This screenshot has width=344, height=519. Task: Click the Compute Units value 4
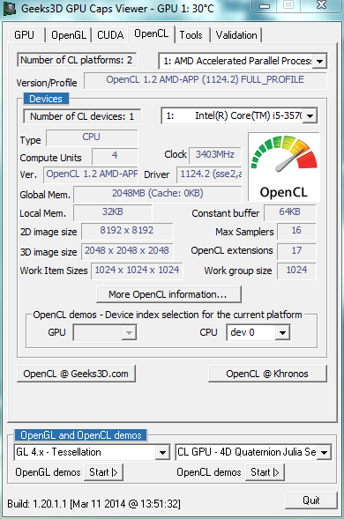115,156
